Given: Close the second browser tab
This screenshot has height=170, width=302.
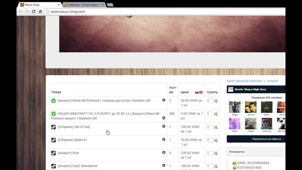Looking at the screenshot, I should point(102,5).
